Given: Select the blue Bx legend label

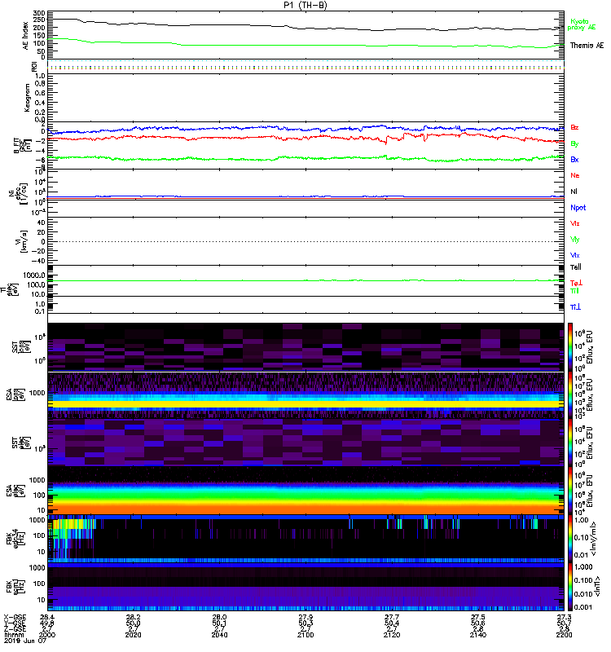Looking at the screenshot, I should click(574, 159).
